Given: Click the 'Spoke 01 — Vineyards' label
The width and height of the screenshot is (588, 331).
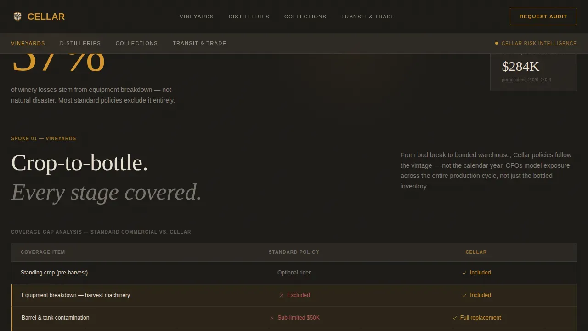Looking at the screenshot, I should (44, 138).
